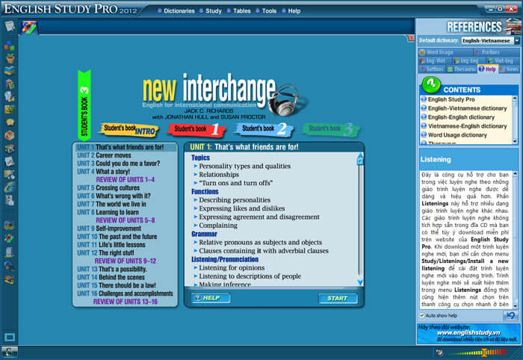The width and height of the screenshot is (523, 360).
Task: Adjust the volume level slider
Action: (x=484, y=352)
